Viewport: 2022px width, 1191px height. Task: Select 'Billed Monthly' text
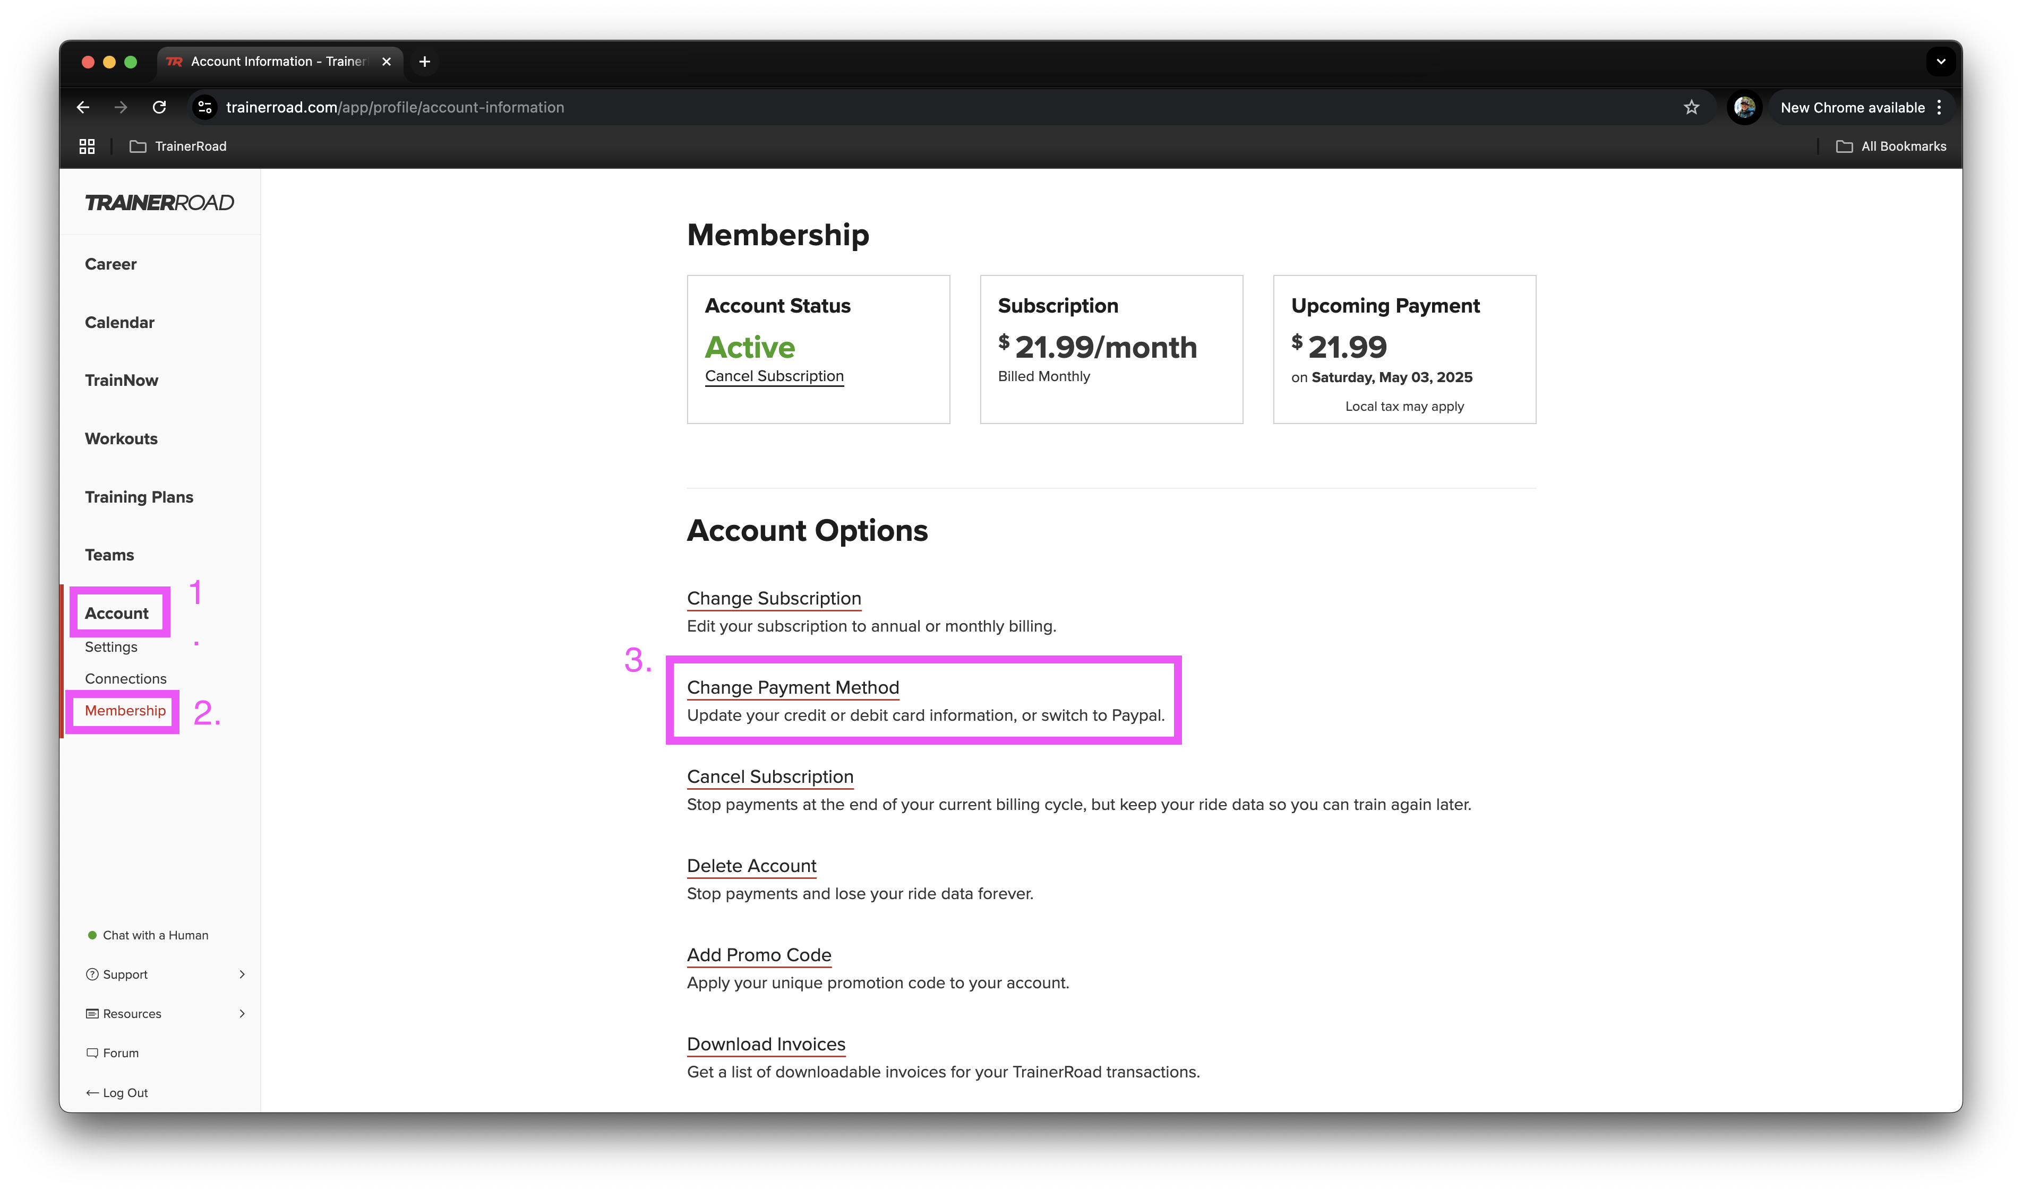(x=1043, y=376)
